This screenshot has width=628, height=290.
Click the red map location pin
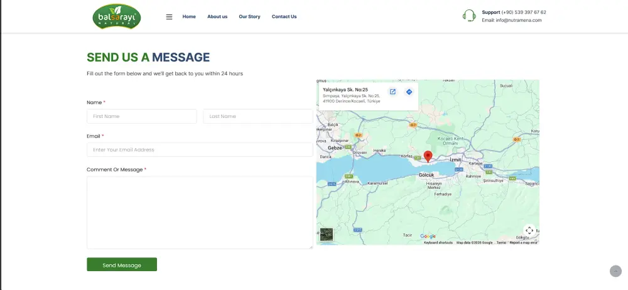428,157
